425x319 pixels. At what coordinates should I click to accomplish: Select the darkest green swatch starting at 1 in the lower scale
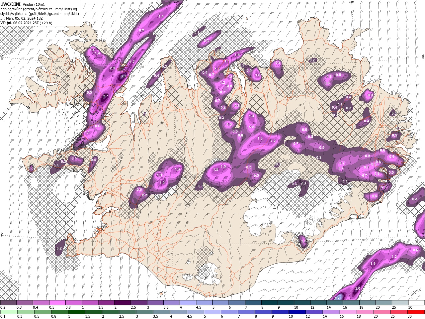click(76, 312)
